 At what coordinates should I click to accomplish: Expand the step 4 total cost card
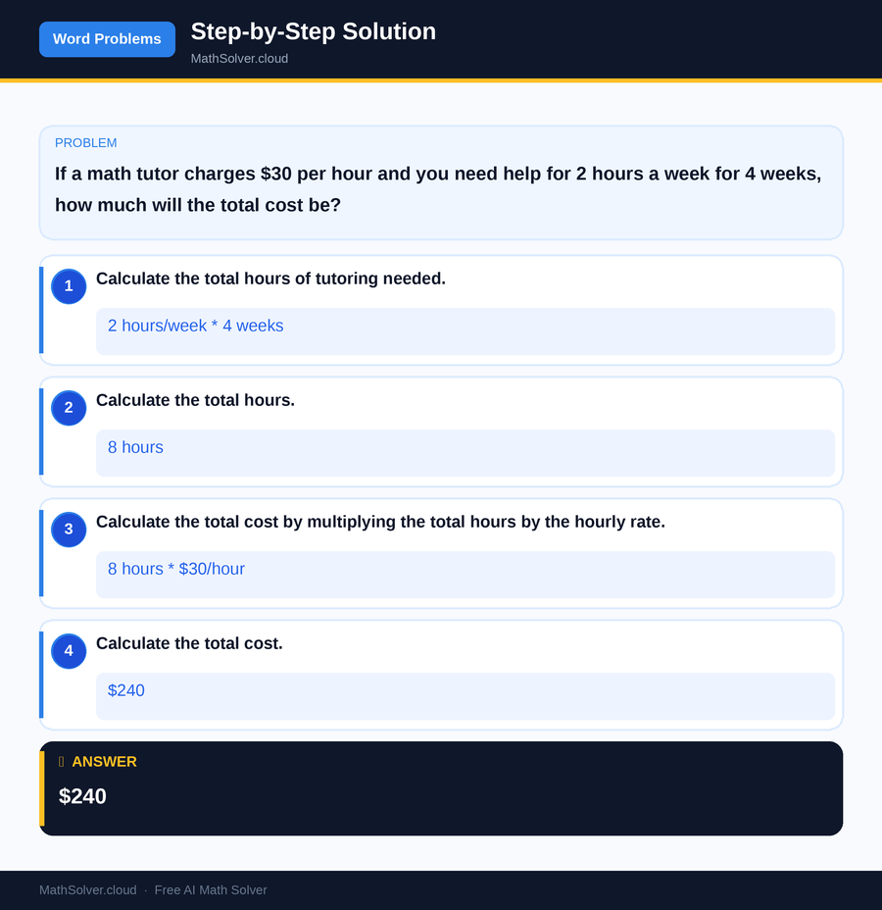(x=441, y=675)
